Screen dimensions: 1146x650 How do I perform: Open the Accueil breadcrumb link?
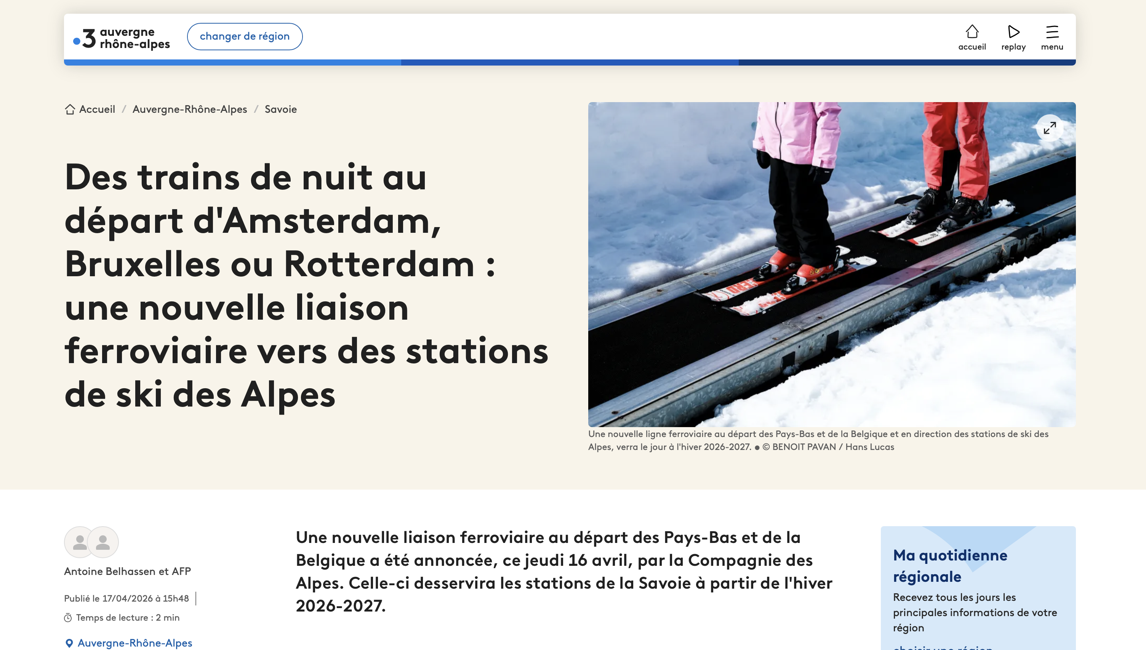pos(97,109)
